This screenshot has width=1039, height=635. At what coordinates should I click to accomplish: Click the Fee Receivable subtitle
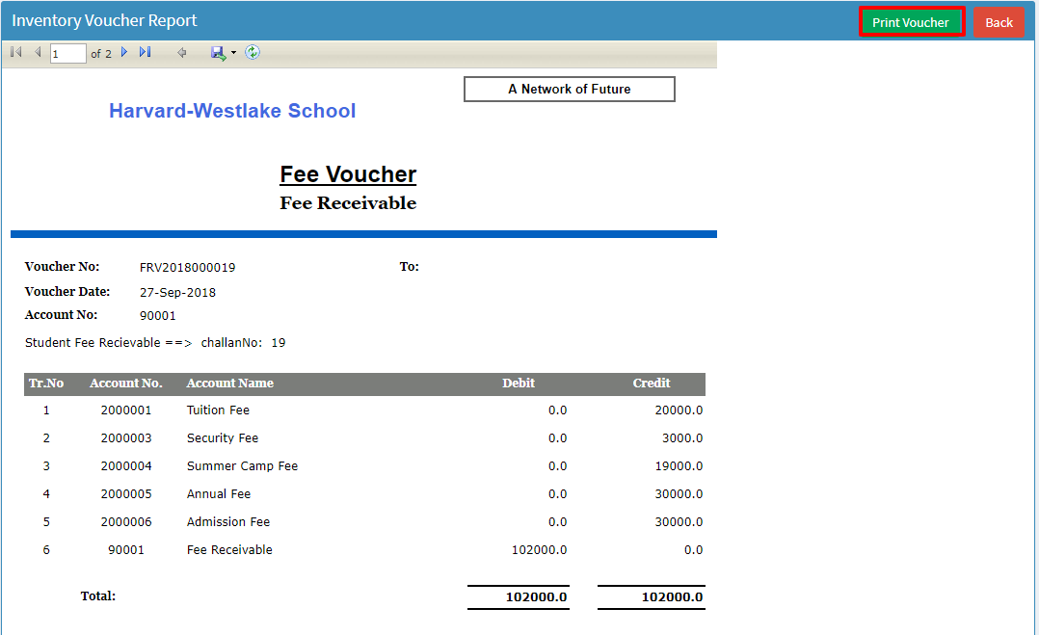pos(348,203)
